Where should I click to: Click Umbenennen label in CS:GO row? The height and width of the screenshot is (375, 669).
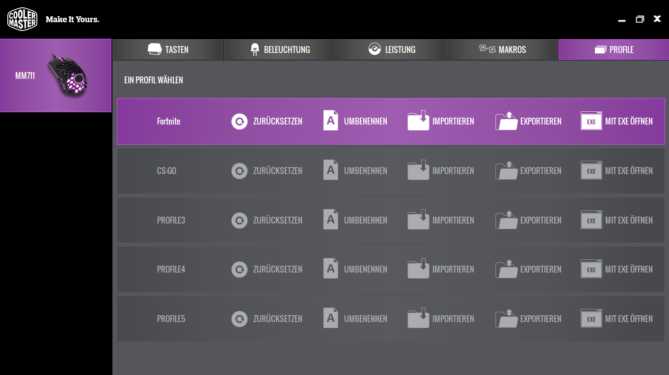tap(366, 171)
